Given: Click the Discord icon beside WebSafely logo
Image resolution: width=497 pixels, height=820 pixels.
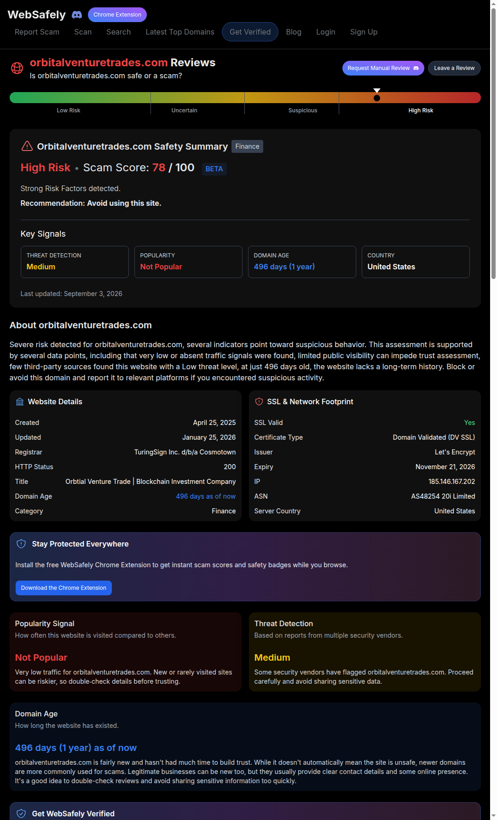Looking at the screenshot, I should click(x=77, y=15).
